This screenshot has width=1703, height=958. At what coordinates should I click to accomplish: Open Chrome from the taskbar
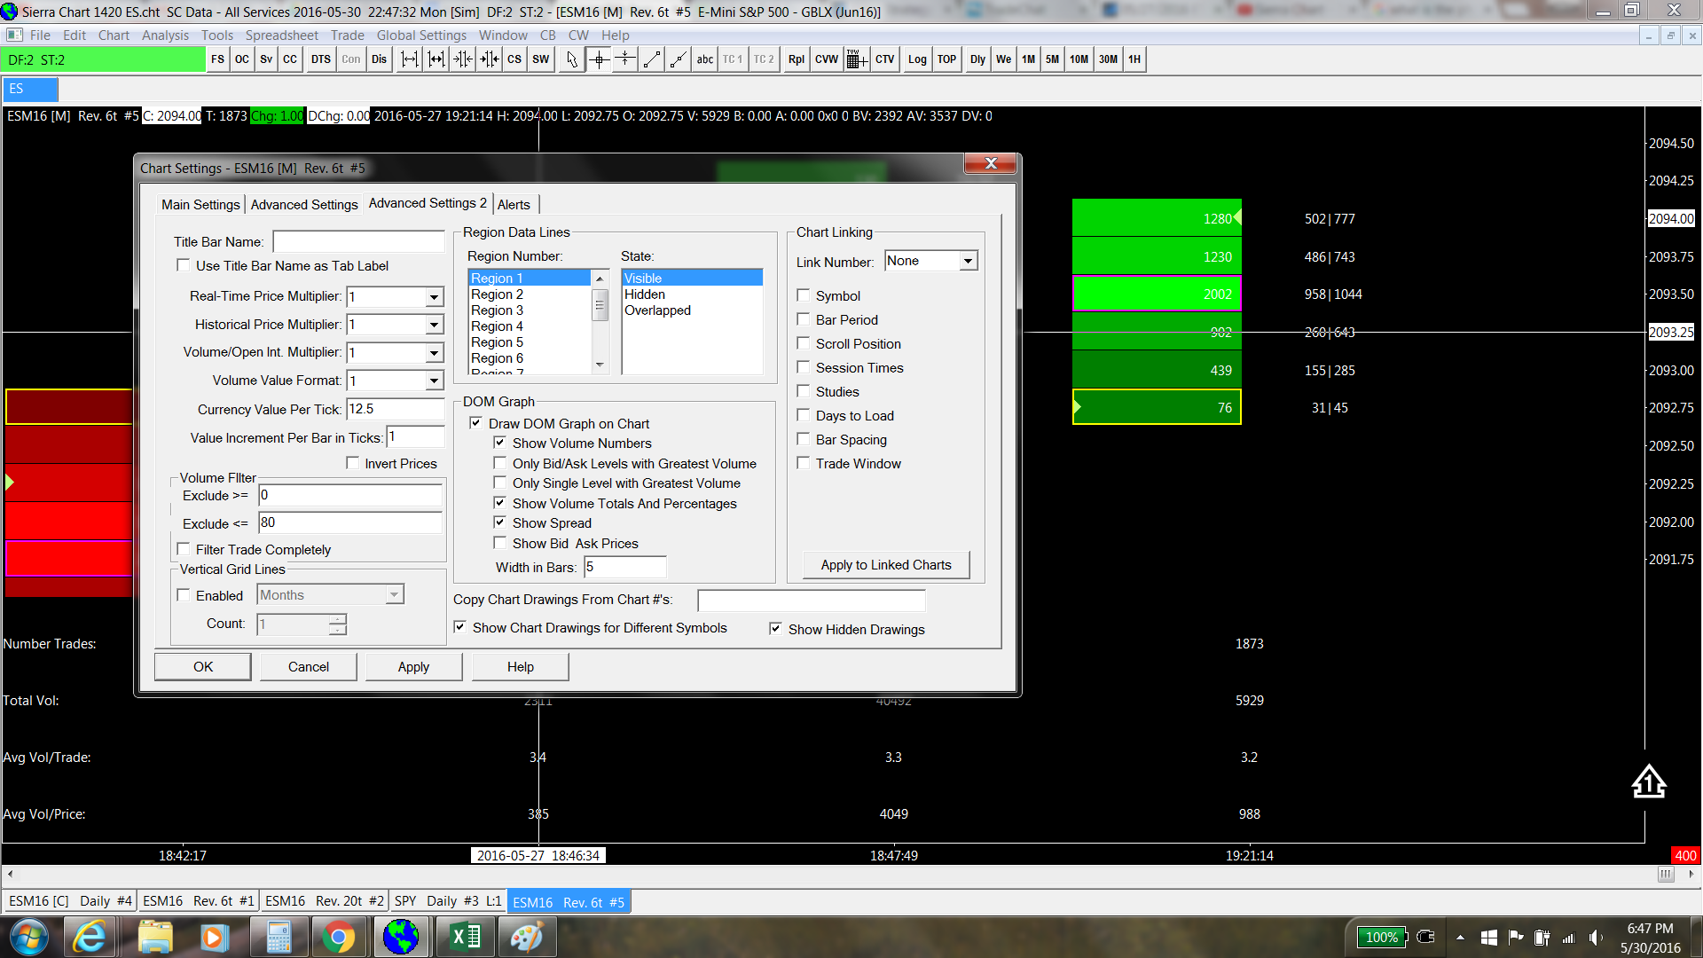click(x=338, y=937)
